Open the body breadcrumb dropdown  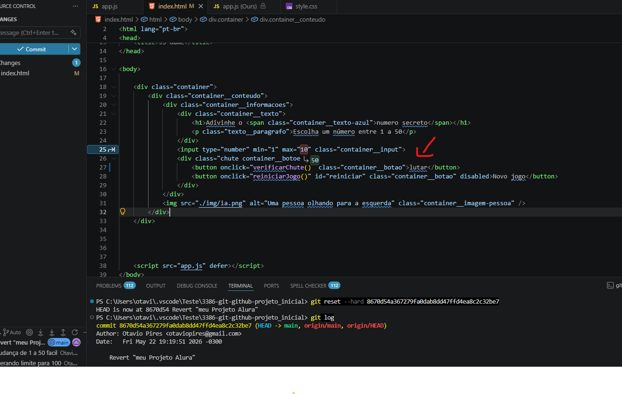181,19
